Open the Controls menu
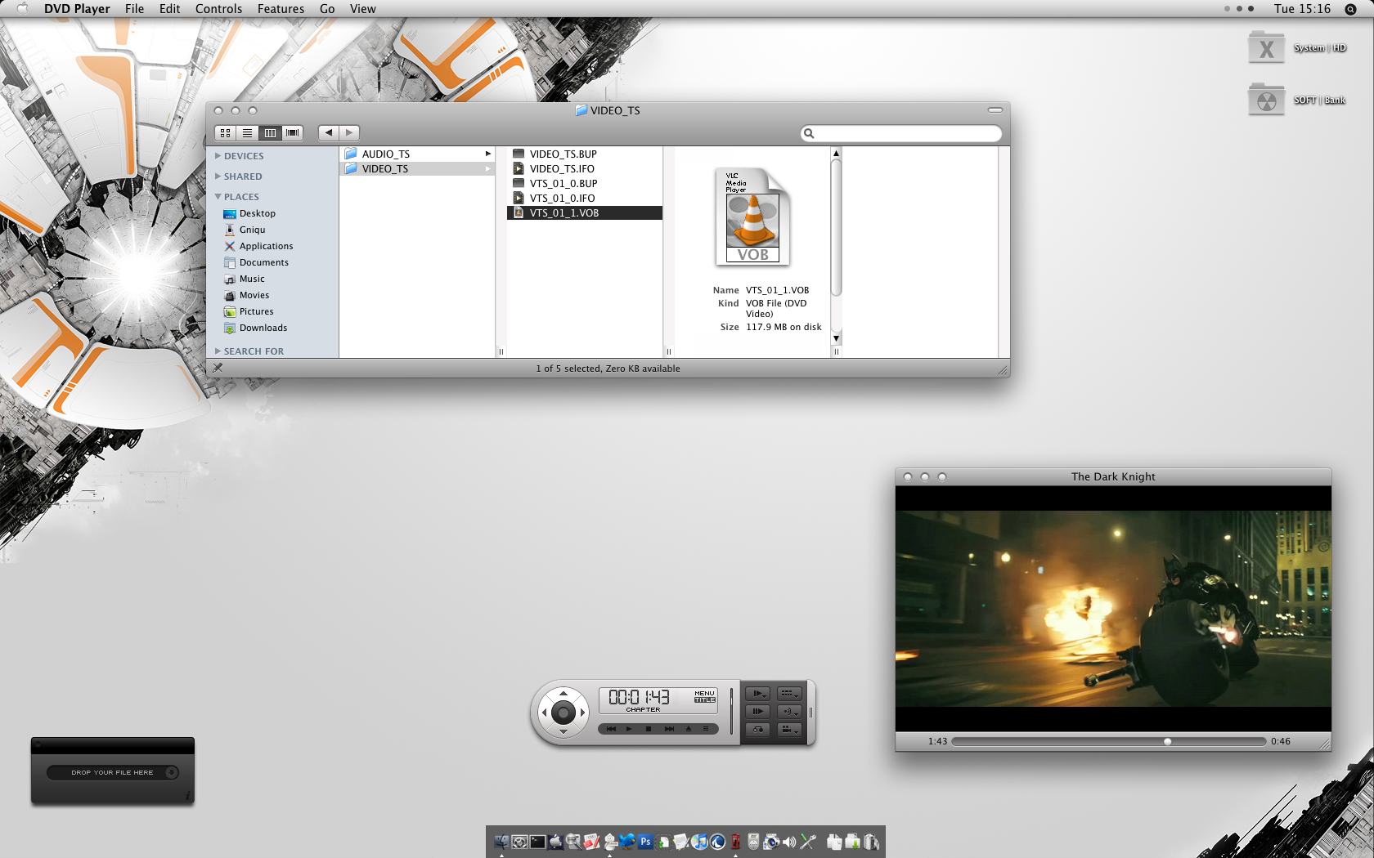Screen dimensions: 1374x858 [x=218, y=9]
